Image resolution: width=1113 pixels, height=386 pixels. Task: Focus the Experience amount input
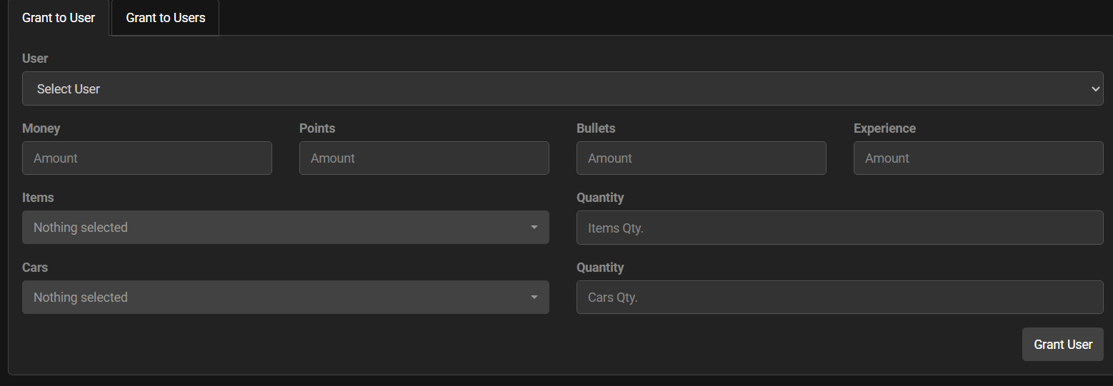[978, 158]
